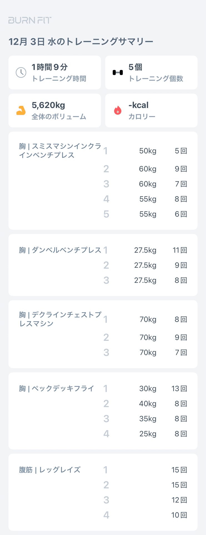Screen dimensions: 206x535
Task: Select the 12月 3日 training summary title
Action: point(81,42)
